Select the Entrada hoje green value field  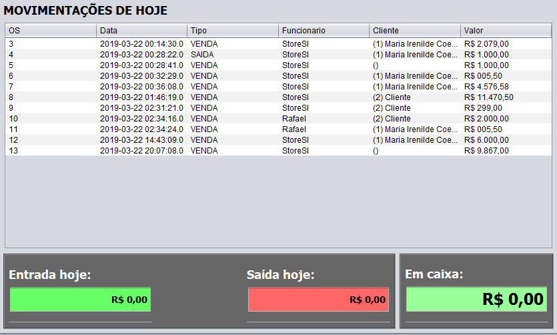coord(80,300)
